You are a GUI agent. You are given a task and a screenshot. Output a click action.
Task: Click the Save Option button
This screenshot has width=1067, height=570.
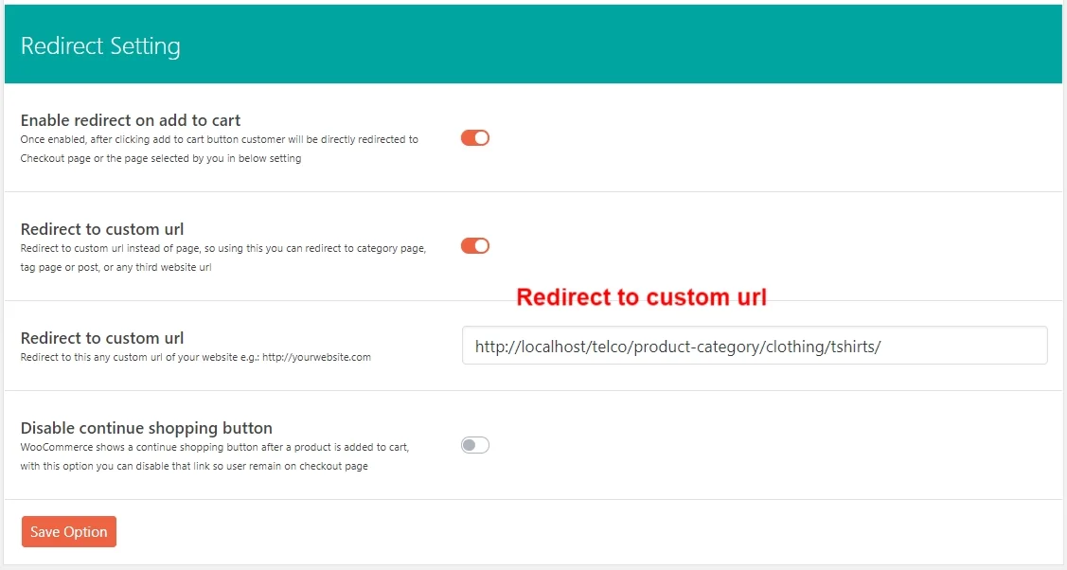pos(67,531)
